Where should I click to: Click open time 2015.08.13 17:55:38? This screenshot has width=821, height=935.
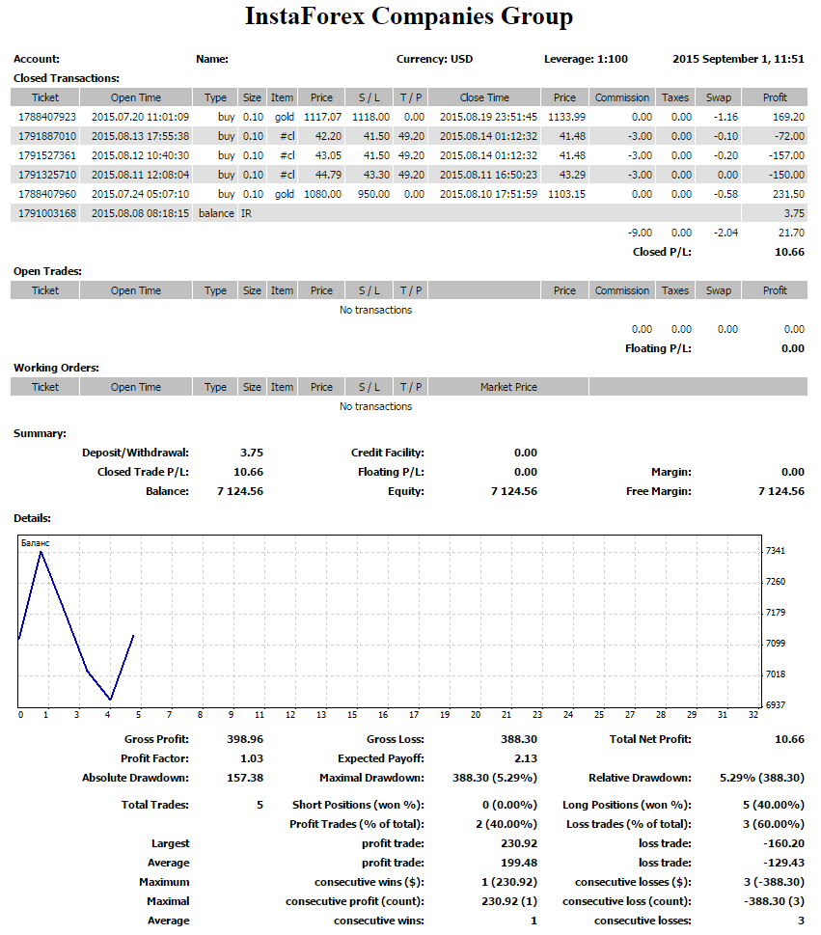pos(140,136)
